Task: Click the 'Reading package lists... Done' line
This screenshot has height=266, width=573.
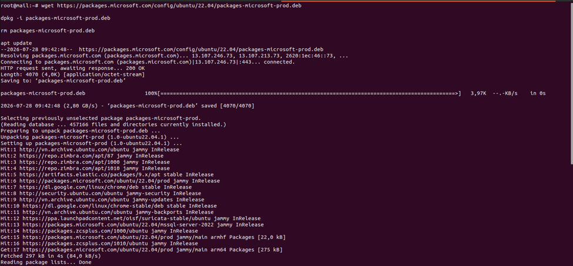Action: tap(46, 262)
